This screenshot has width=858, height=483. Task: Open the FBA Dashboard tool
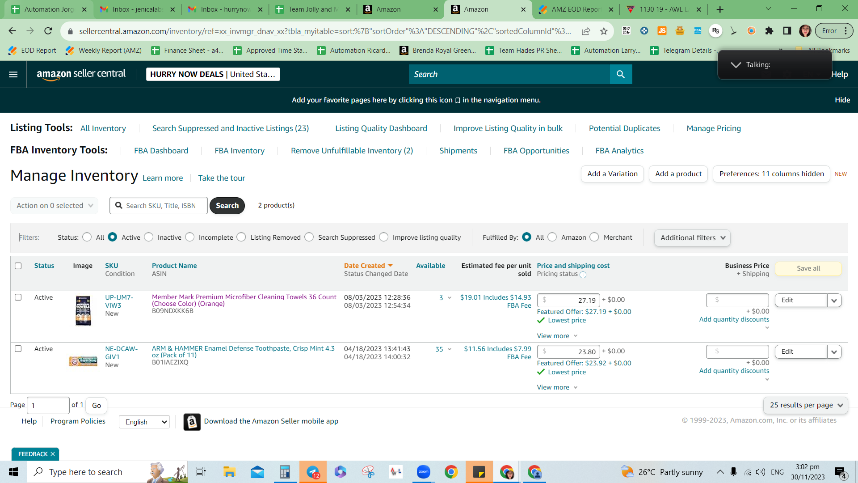(x=161, y=151)
